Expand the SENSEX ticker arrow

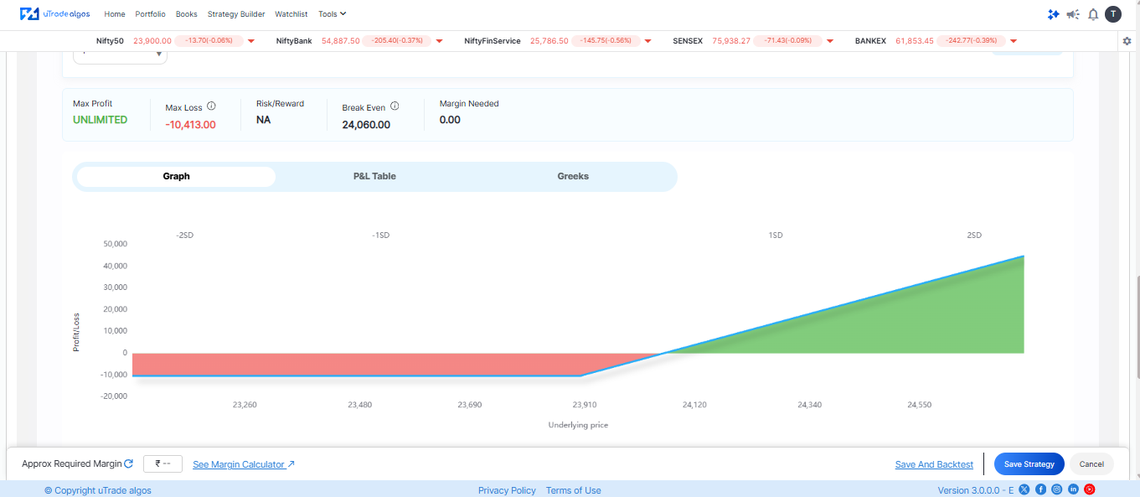pos(830,41)
